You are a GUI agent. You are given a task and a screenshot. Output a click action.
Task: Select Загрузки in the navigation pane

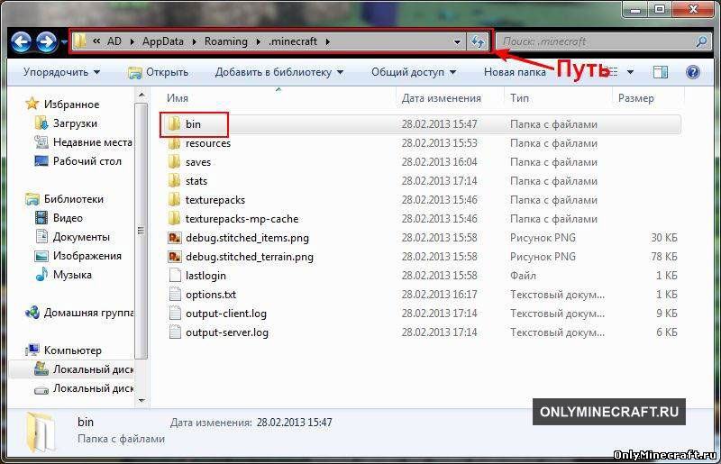click(x=75, y=123)
